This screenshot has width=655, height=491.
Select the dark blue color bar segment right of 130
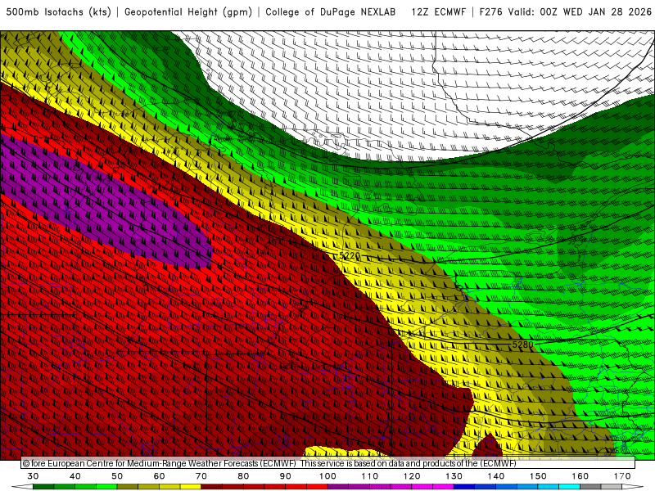[x=464, y=487]
